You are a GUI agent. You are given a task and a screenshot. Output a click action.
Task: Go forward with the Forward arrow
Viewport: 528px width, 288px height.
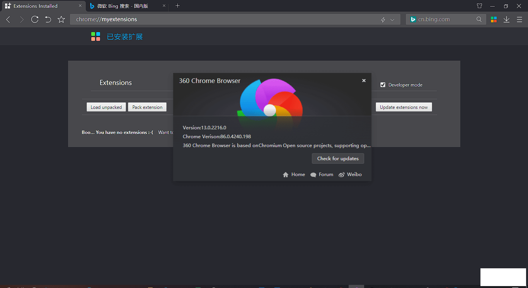[x=22, y=19]
